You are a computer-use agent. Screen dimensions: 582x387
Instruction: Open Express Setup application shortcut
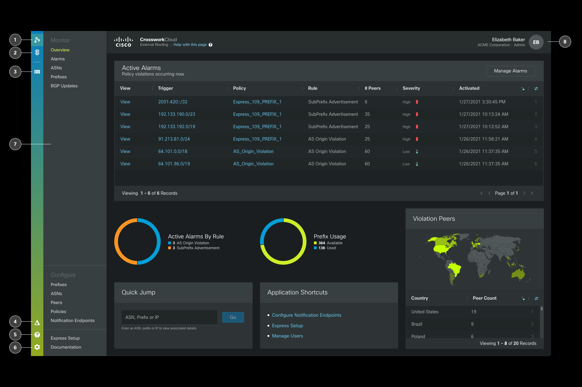288,326
